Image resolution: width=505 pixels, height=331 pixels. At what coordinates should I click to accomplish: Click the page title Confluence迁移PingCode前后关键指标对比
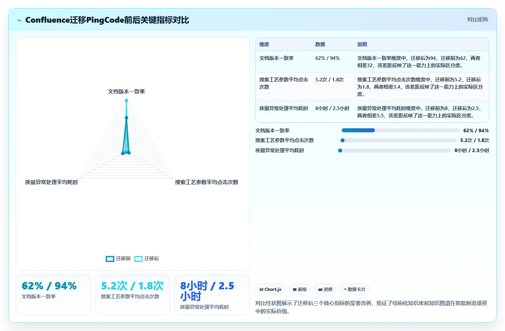tap(107, 20)
